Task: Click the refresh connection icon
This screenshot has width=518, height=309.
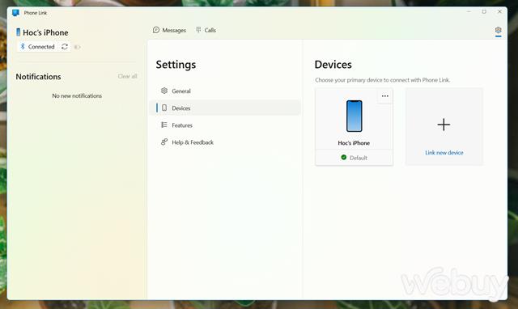Action: point(65,47)
